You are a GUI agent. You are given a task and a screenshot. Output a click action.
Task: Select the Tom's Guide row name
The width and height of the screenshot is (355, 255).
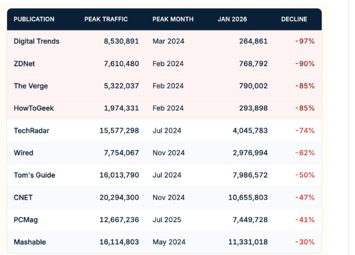tap(34, 175)
